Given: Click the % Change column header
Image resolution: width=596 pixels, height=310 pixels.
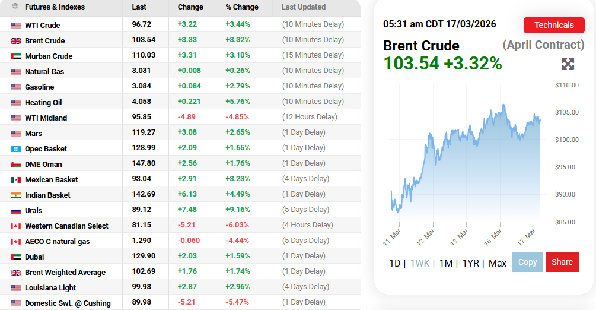Looking at the screenshot, I should click(242, 7).
